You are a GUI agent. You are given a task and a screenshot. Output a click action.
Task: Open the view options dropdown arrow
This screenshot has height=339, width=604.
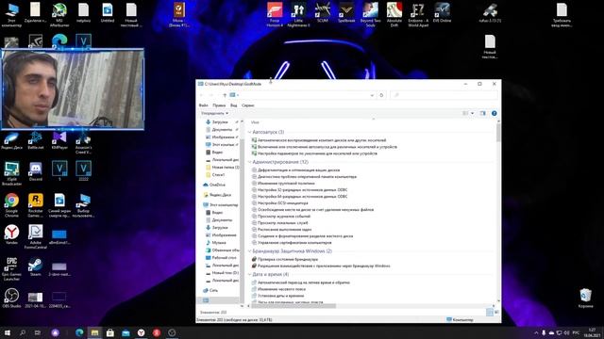tap(473, 113)
